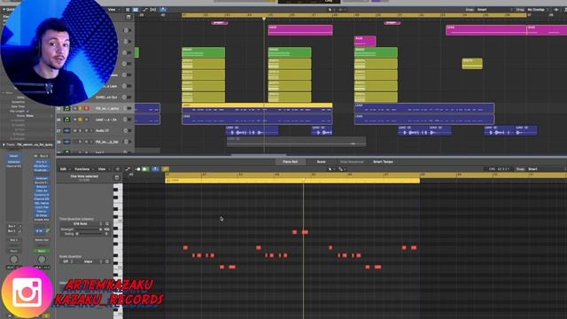Open the Score editor tab
Viewport: 567px width, 319px height.
(x=321, y=161)
